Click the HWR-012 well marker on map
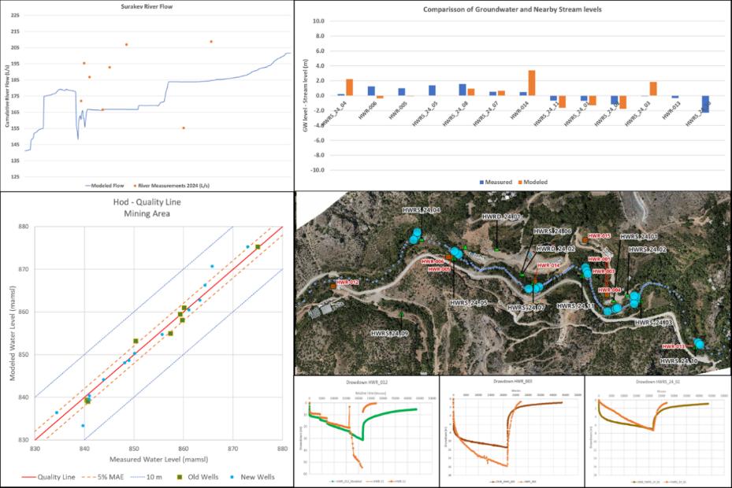 click(334, 286)
